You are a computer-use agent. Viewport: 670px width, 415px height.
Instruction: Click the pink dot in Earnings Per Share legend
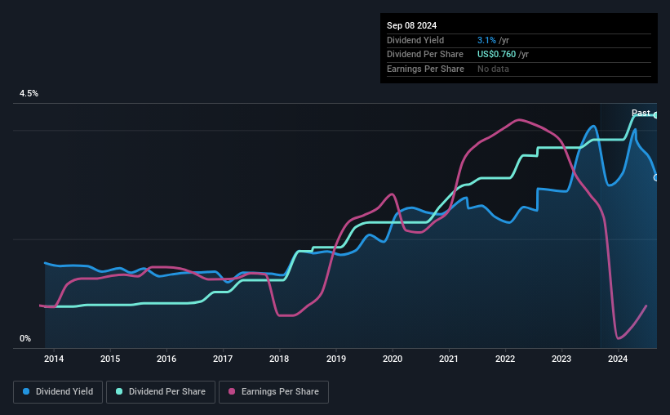pos(230,392)
